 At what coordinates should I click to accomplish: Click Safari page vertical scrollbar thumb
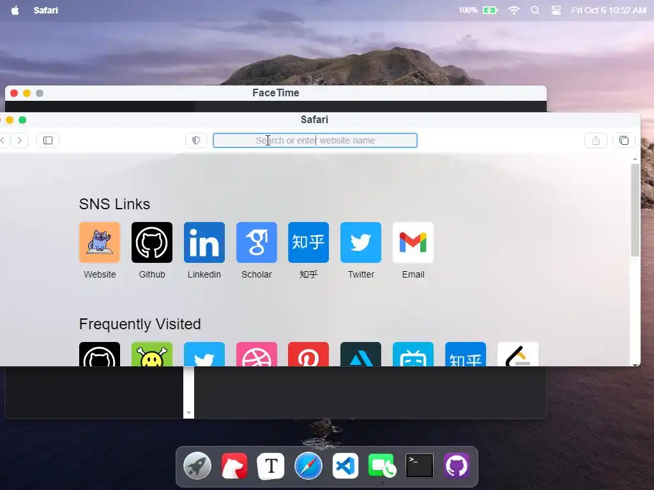(x=635, y=210)
